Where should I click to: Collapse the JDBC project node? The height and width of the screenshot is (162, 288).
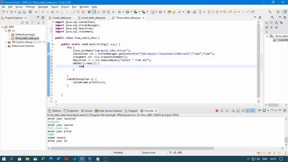click(3, 27)
